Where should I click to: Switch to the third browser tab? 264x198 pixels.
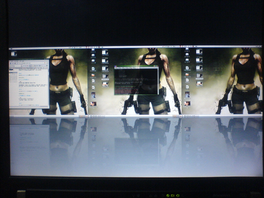pos(30,68)
